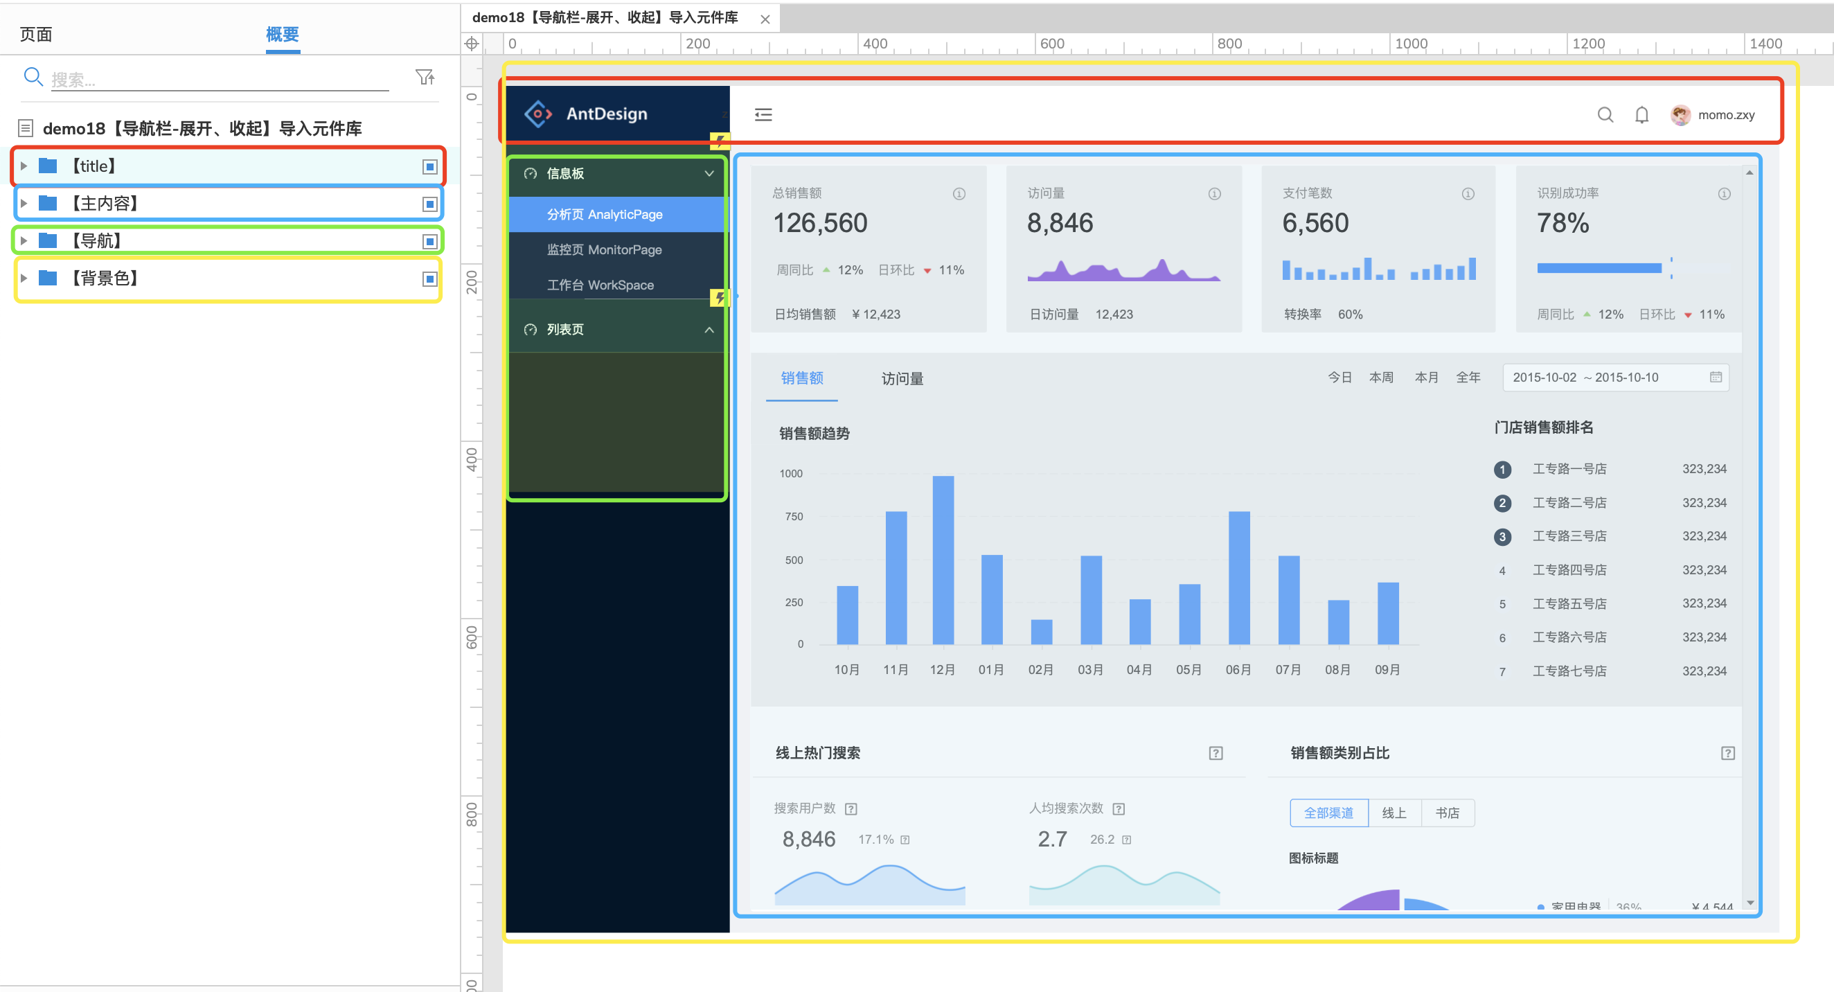Select the 书店 channel option
The height and width of the screenshot is (992, 1834).
click(1448, 813)
